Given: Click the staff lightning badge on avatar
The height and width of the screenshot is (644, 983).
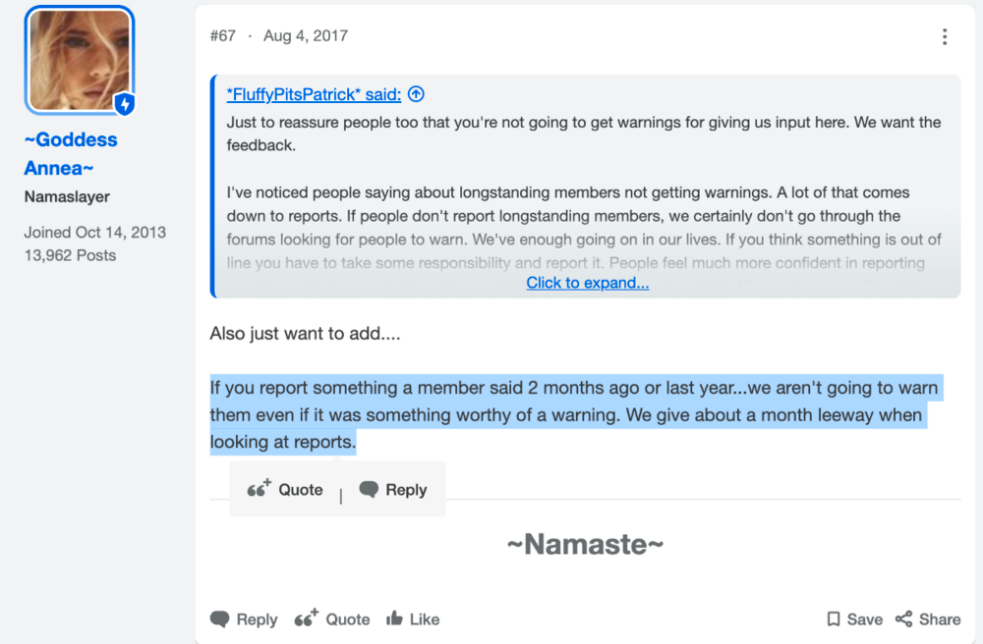Looking at the screenshot, I should click(x=125, y=104).
